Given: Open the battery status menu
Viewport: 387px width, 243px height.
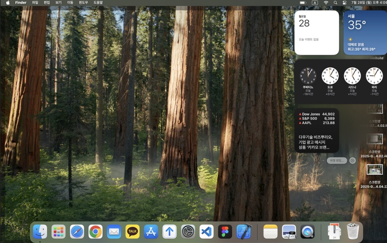Looking at the screenshot, I should [x=302, y=2].
